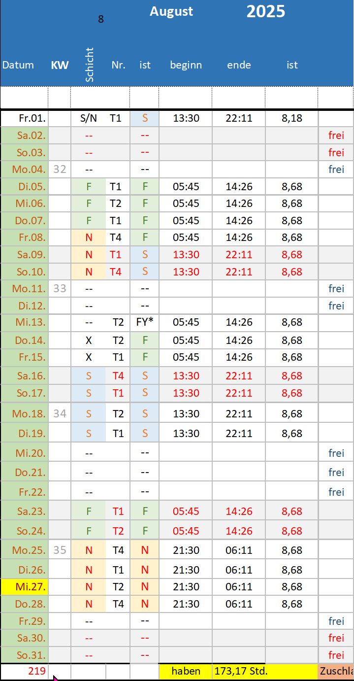Select the "beginn" column header
Screen dimensions: 354x681
tap(186, 65)
